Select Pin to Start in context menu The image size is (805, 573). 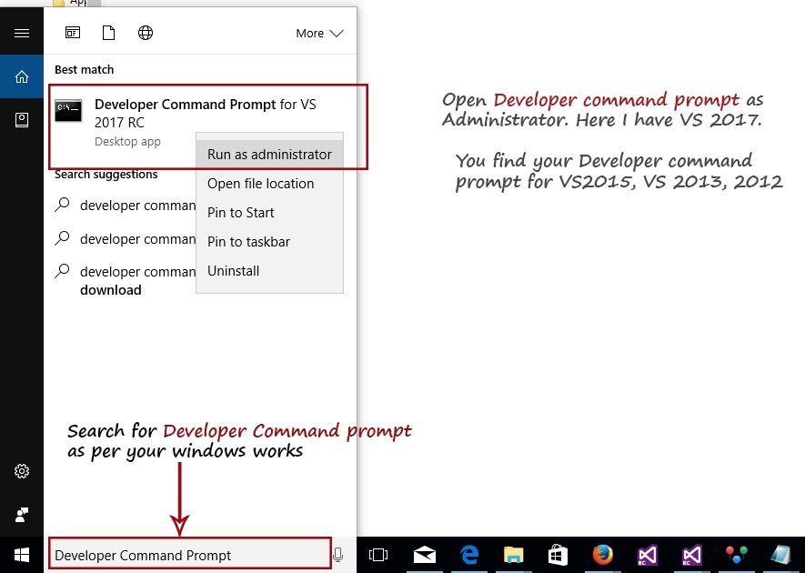click(x=269, y=213)
